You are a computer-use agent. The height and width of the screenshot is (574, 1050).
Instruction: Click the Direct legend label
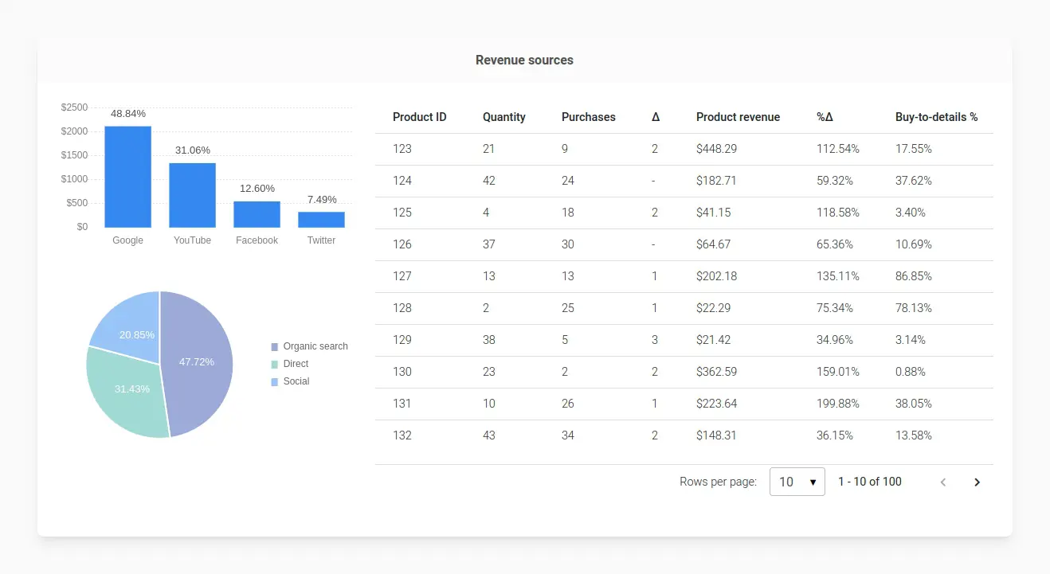[296, 364]
